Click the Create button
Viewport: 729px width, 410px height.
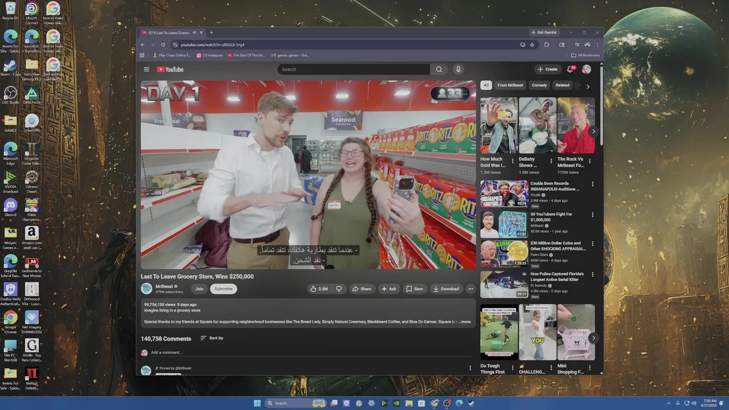(x=547, y=69)
